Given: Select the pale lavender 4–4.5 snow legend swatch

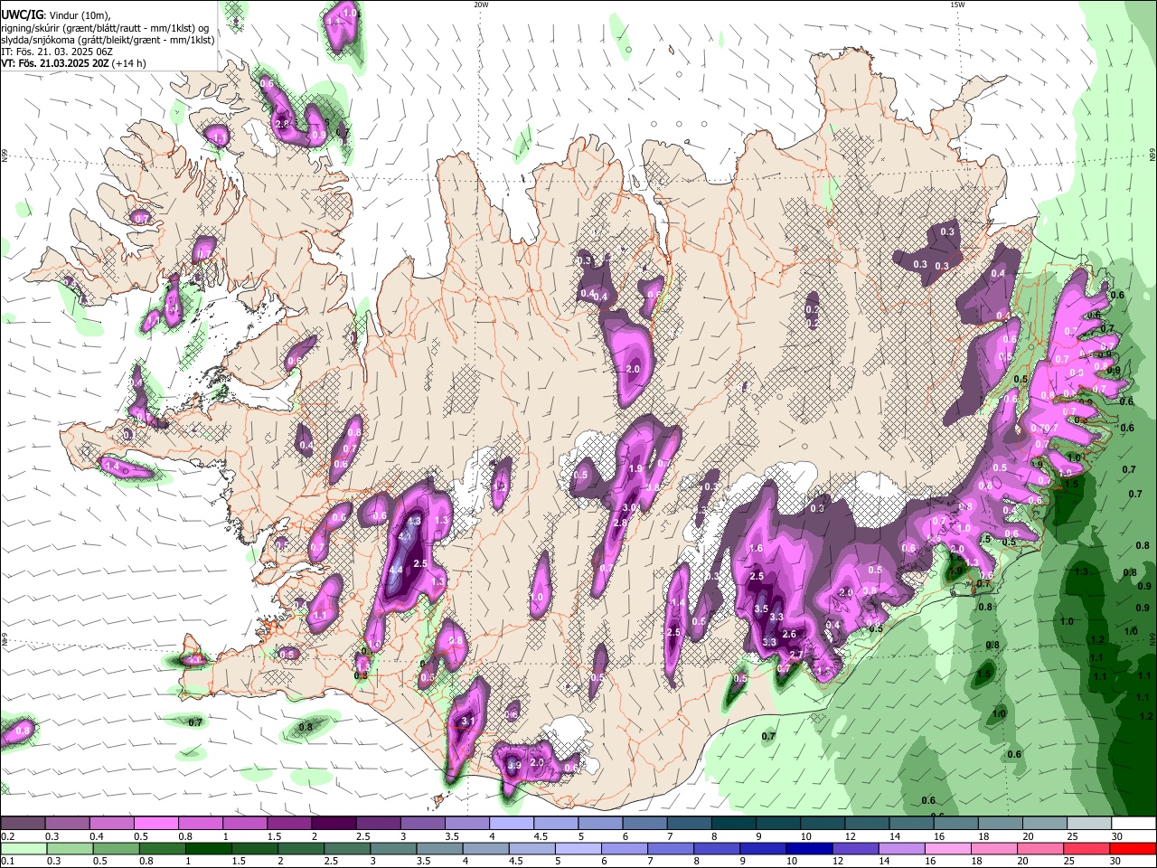Looking at the screenshot, I should tap(511, 823).
